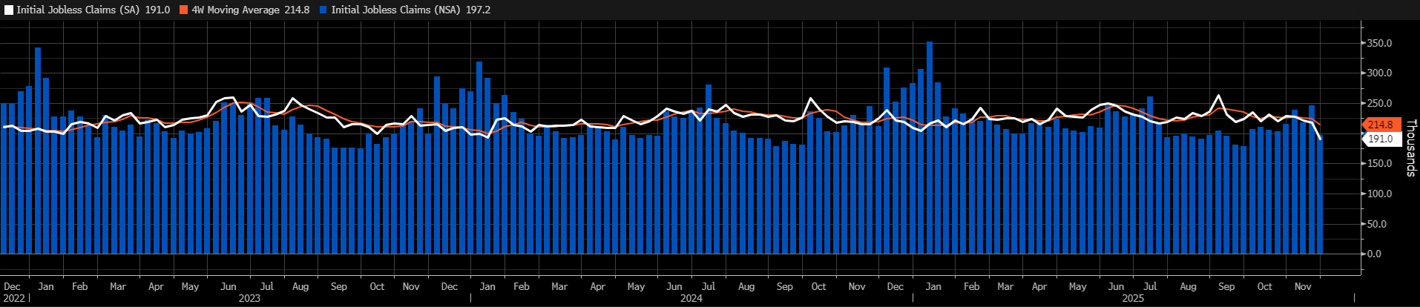
Task: Click the 2023 year label on time axis
Action: point(249,298)
